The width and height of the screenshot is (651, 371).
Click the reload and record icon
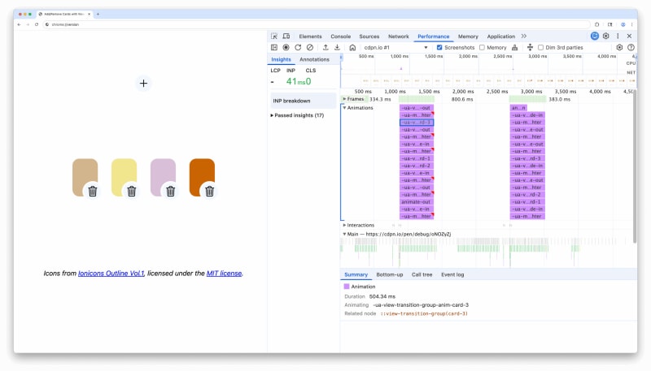coord(298,48)
